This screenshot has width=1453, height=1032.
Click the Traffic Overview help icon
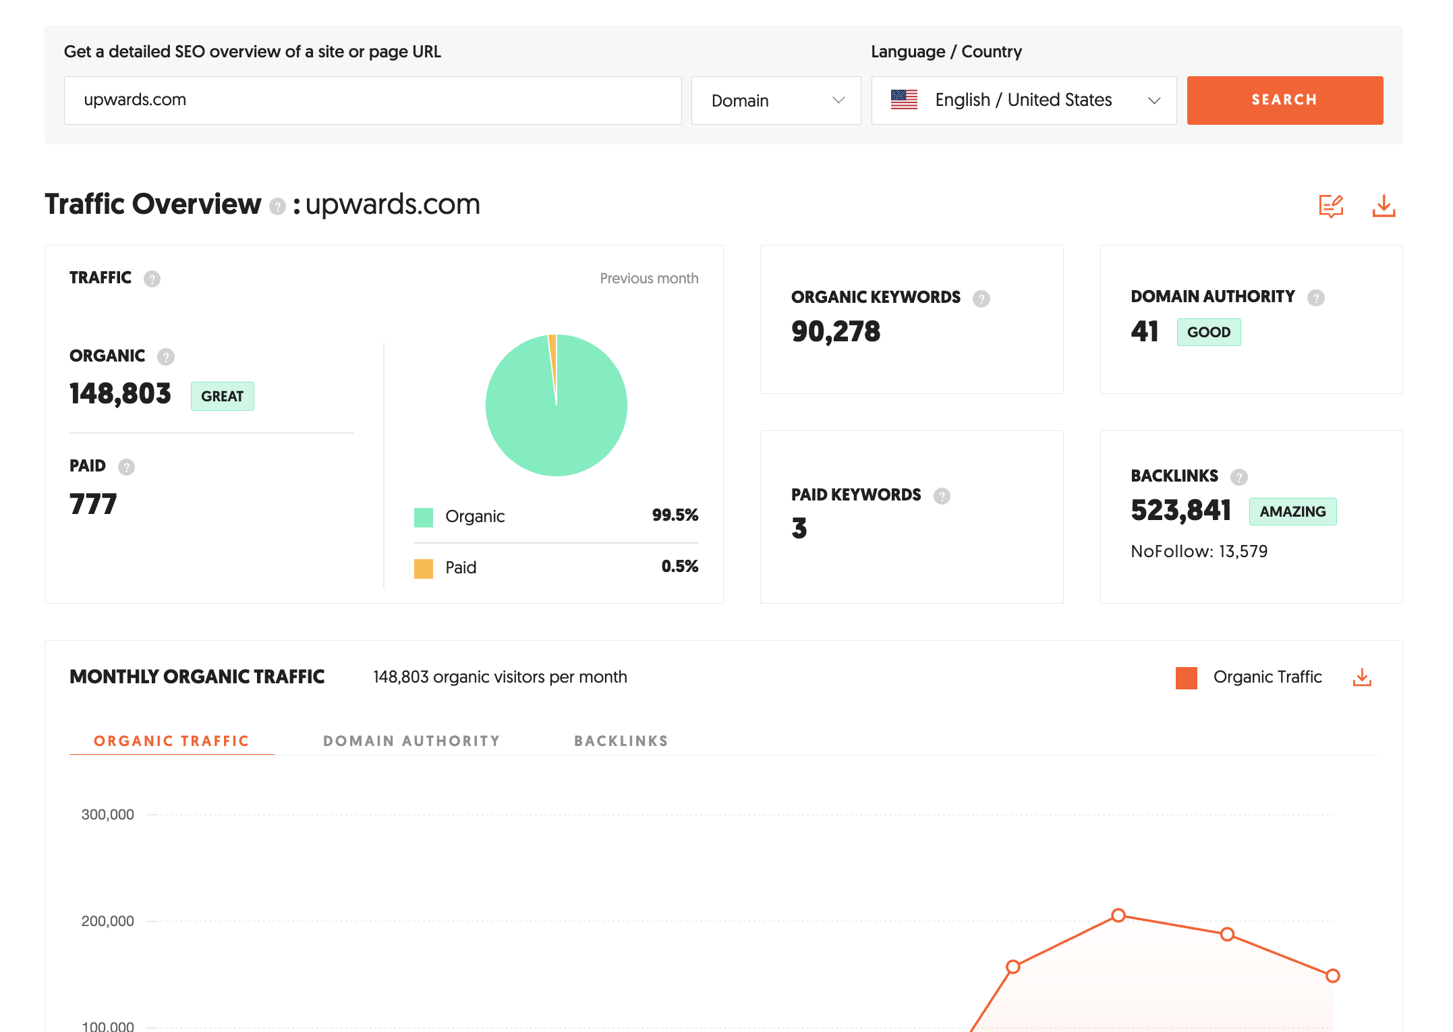[x=277, y=206]
